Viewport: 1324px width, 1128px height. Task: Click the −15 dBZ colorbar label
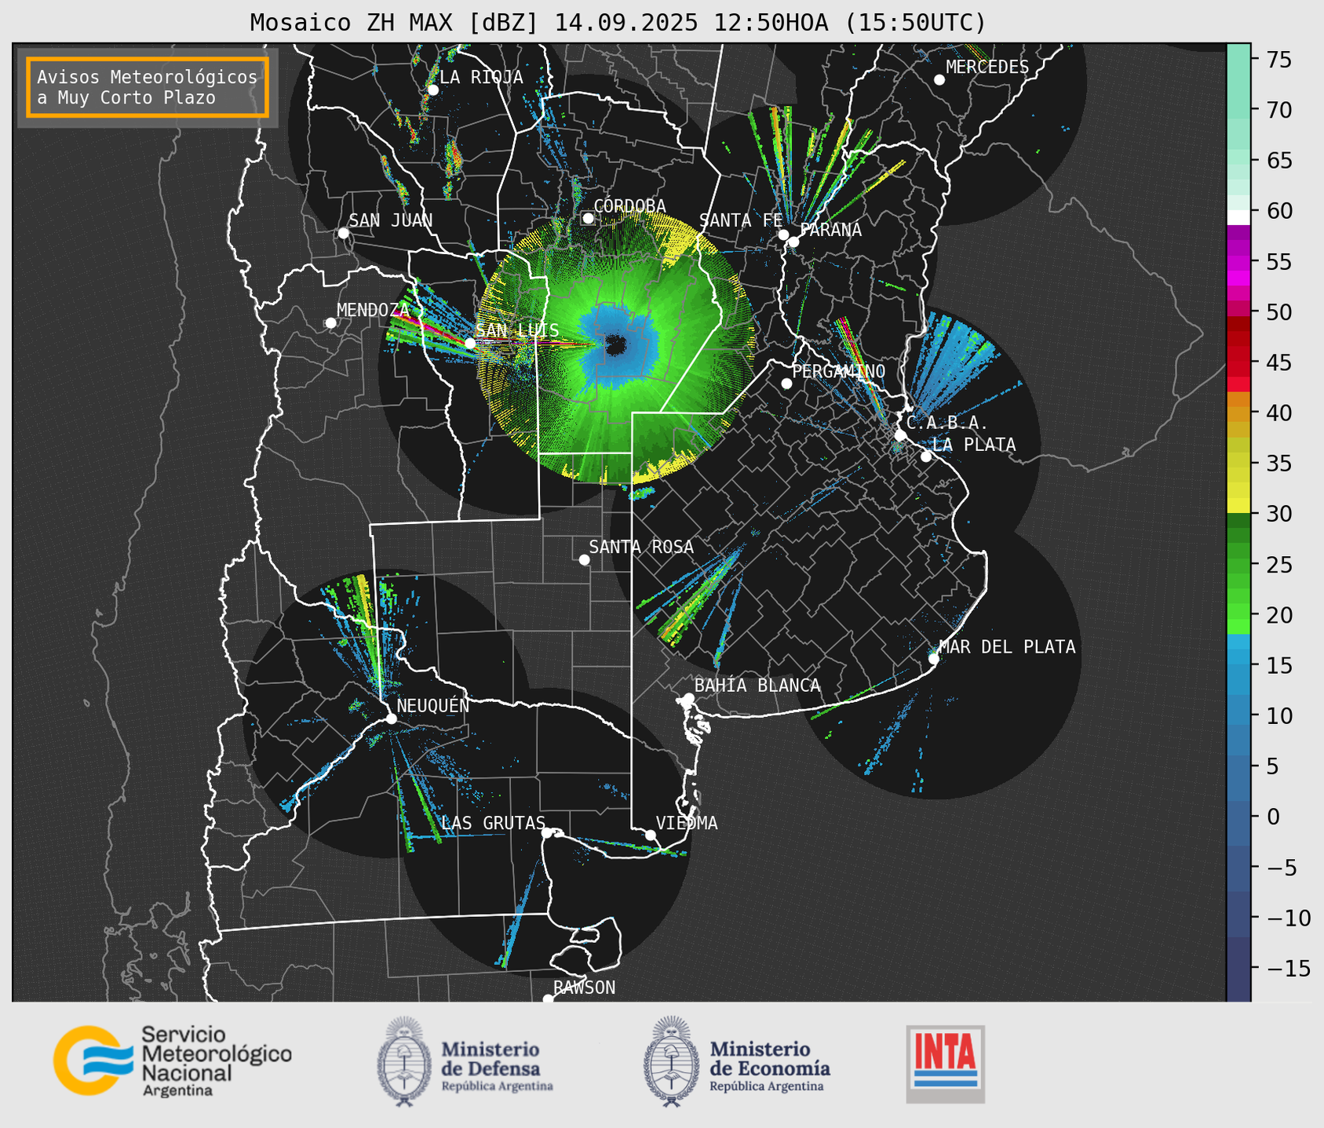click(x=1287, y=969)
